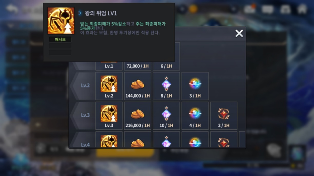
Task: Click the rainbow orb 3 / 1H reward
Action: (195, 86)
